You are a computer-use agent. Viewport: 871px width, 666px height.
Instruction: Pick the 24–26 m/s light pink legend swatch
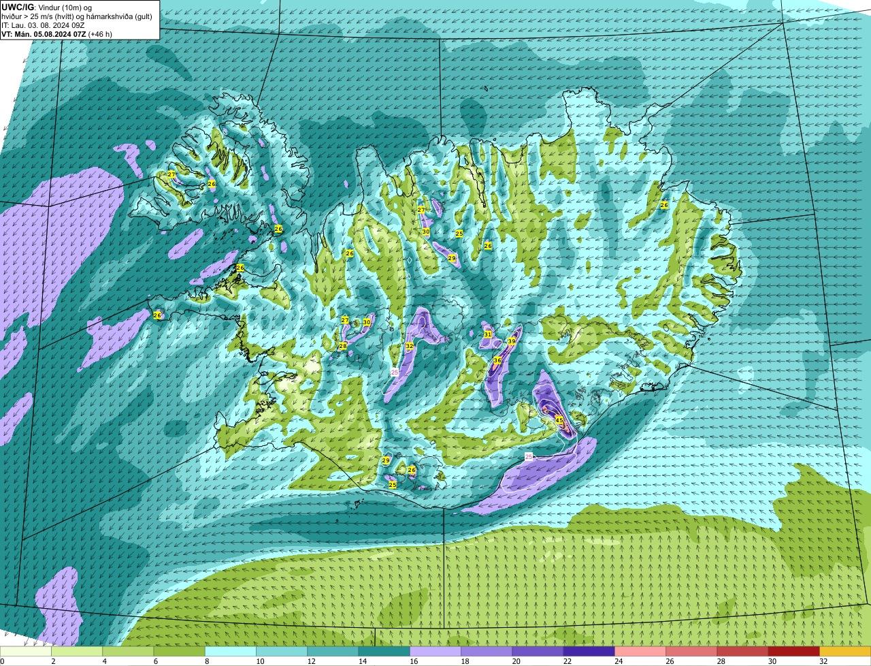point(640,652)
